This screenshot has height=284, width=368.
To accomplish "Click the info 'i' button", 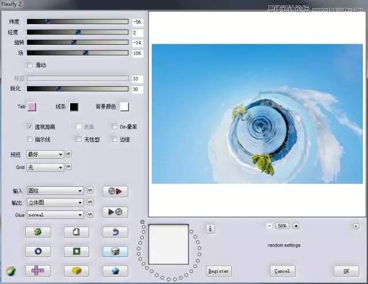I will [210, 228].
